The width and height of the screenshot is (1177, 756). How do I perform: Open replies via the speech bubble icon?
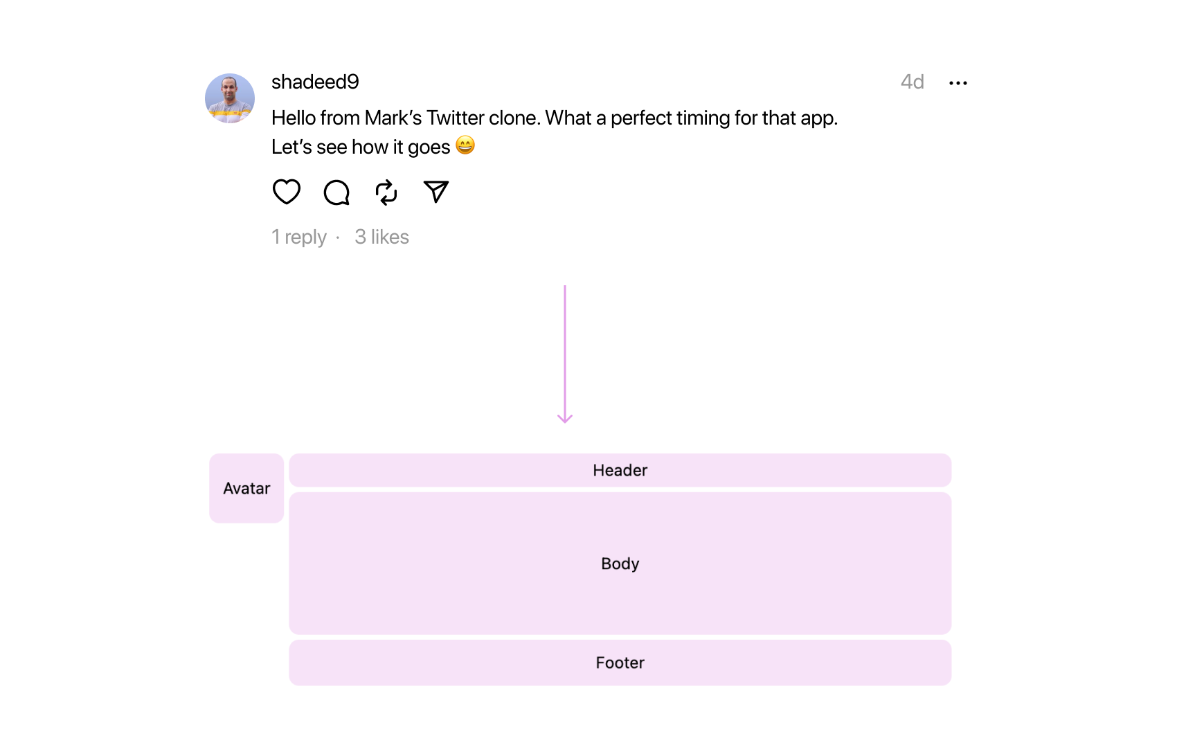click(x=336, y=192)
